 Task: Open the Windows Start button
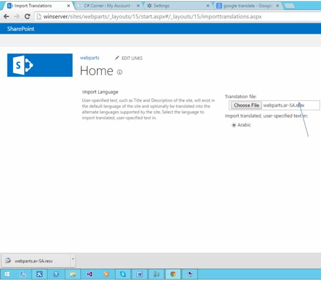7,274
